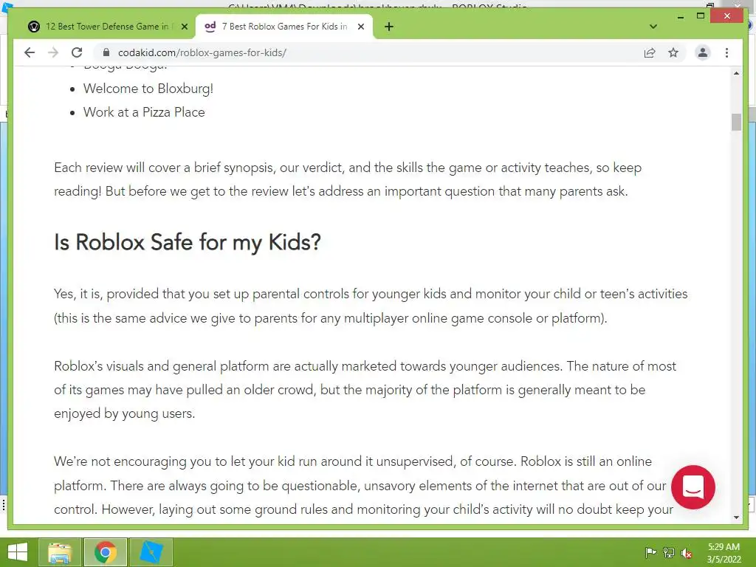Click paragraph starting 'Yes, it is, provided'
Image resolution: width=756 pixels, height=567 pixels.
point(371,306)
